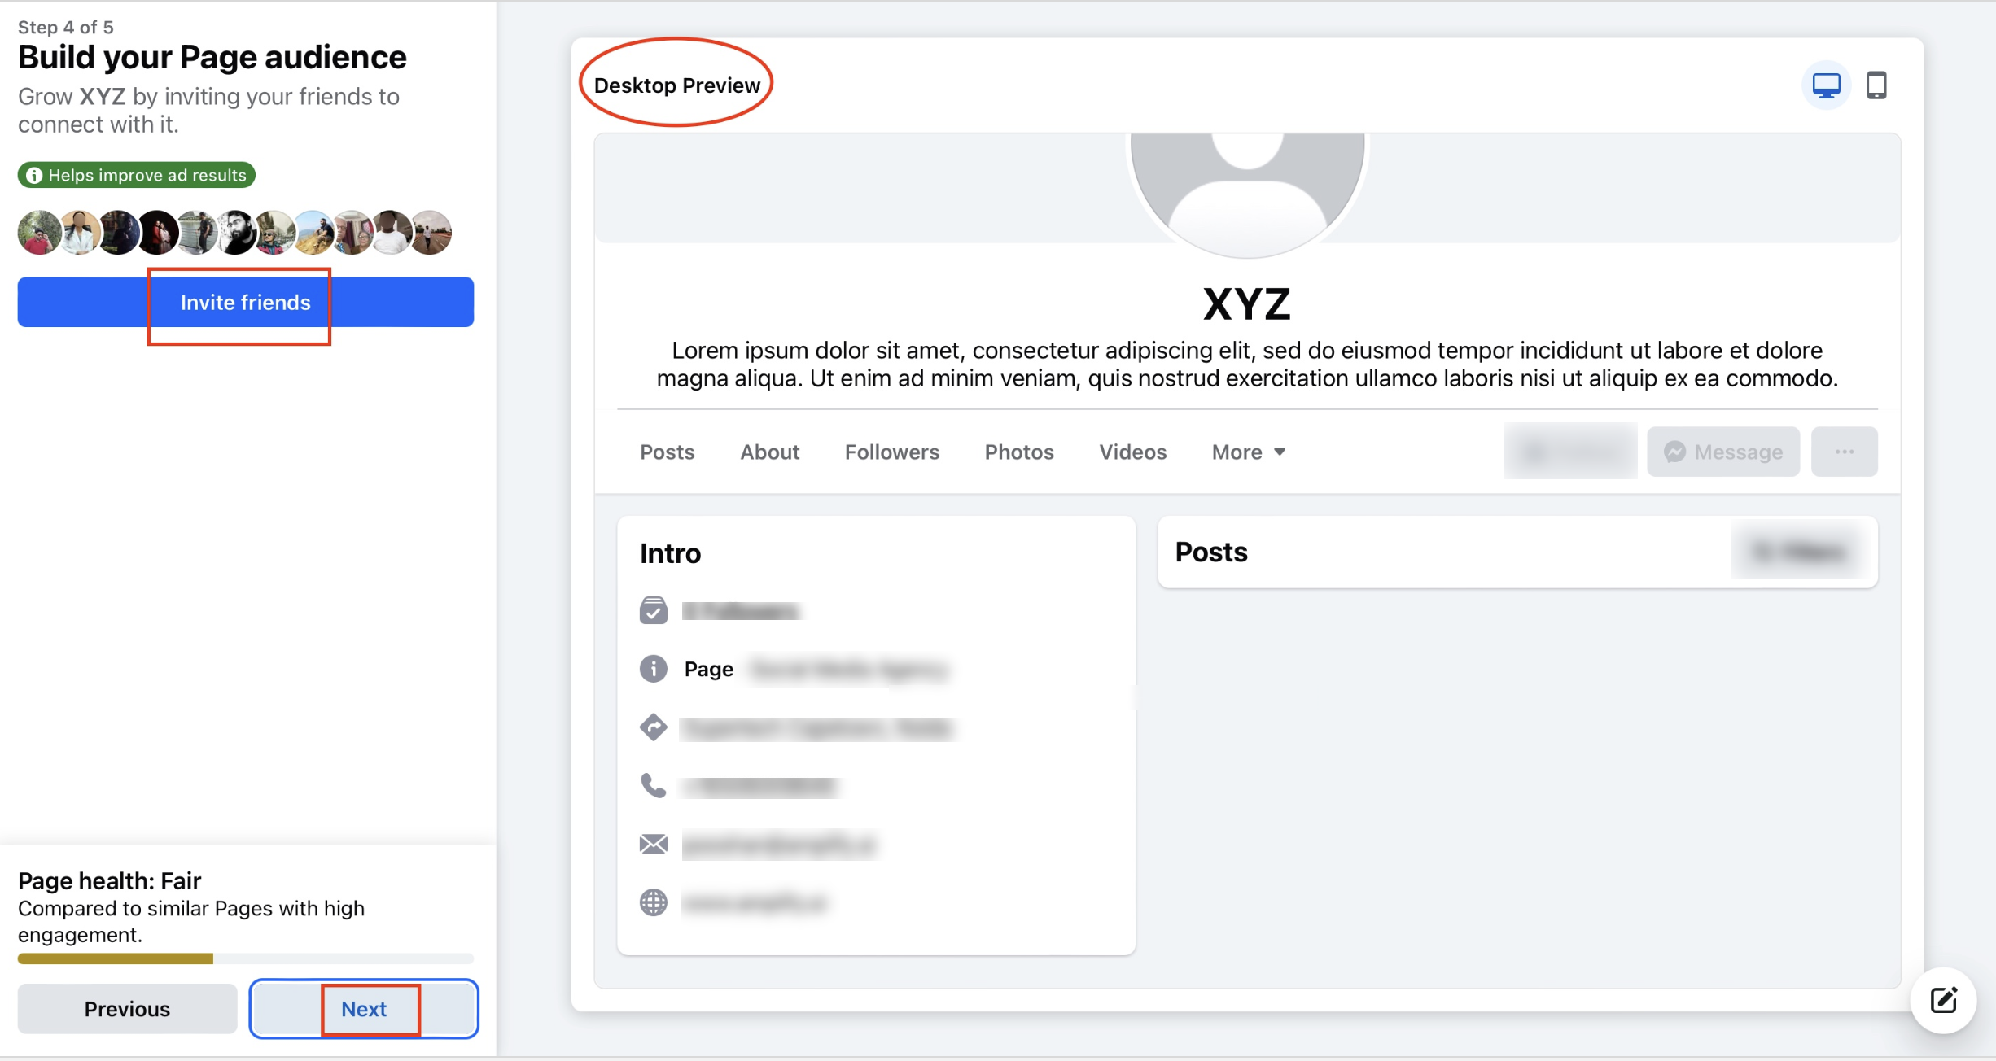Click the email envelope icon in Intro
This screenshot has width=1996, height=1061.
(653, 845)
